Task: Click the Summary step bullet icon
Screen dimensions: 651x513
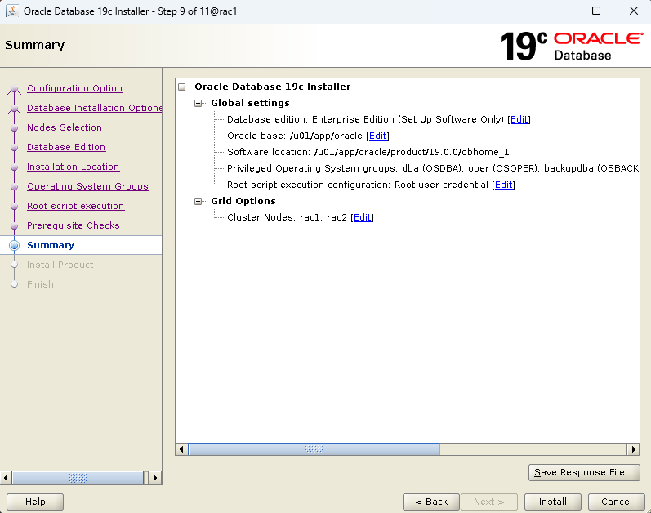Action: [x=14, y=245]
